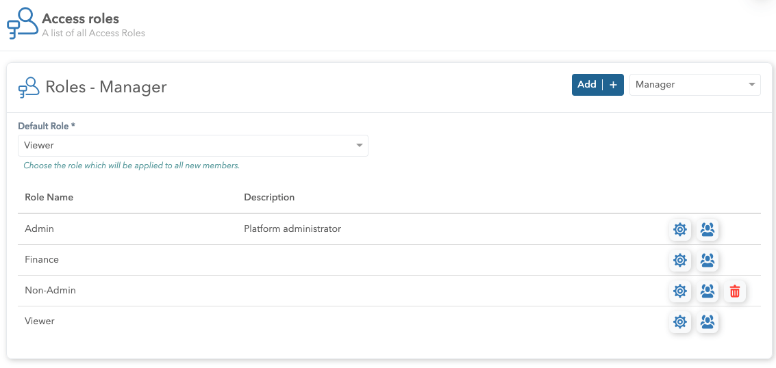The width and height of the screenshot is (776, 368).
Task: Click the Non-Admin role name
Action: point(50,291)
